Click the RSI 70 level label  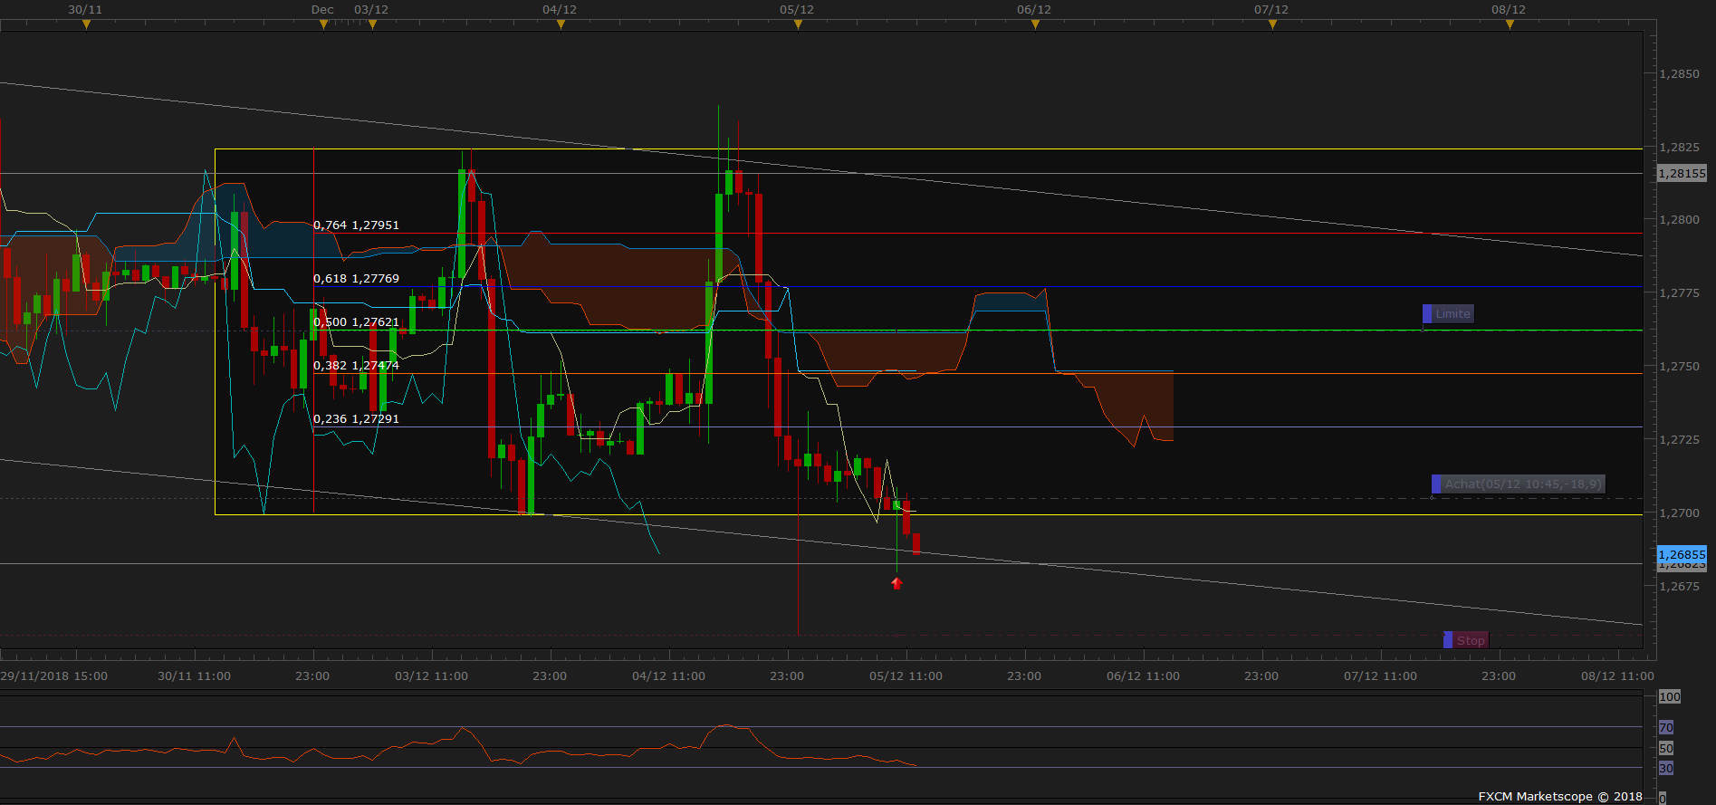(x=1666, y=728)
